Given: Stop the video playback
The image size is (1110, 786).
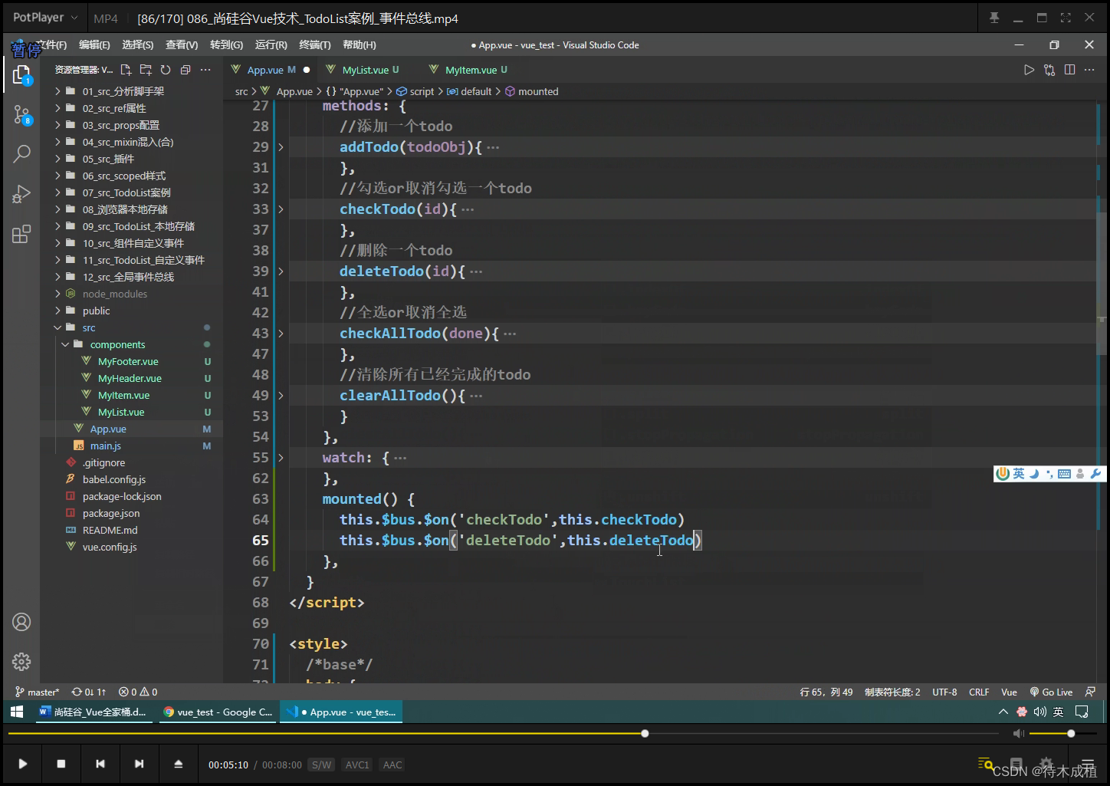Looking at the screenshot, I should click(x=61, y=764).
